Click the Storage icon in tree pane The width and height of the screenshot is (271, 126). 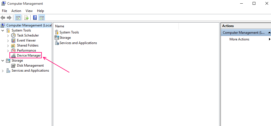[8, 60]
